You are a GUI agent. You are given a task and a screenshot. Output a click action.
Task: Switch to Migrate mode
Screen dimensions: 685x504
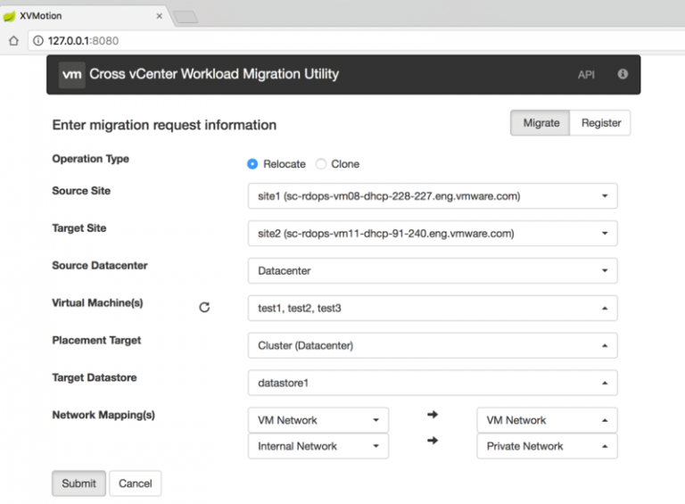click(541, 123)
